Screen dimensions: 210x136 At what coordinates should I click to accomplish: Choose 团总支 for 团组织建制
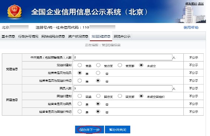pyautogui.click(x=98, y=96)
